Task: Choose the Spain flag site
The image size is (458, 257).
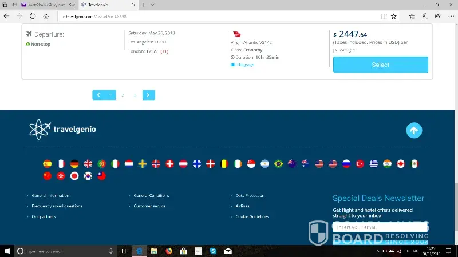Action: tap(48, 164)
